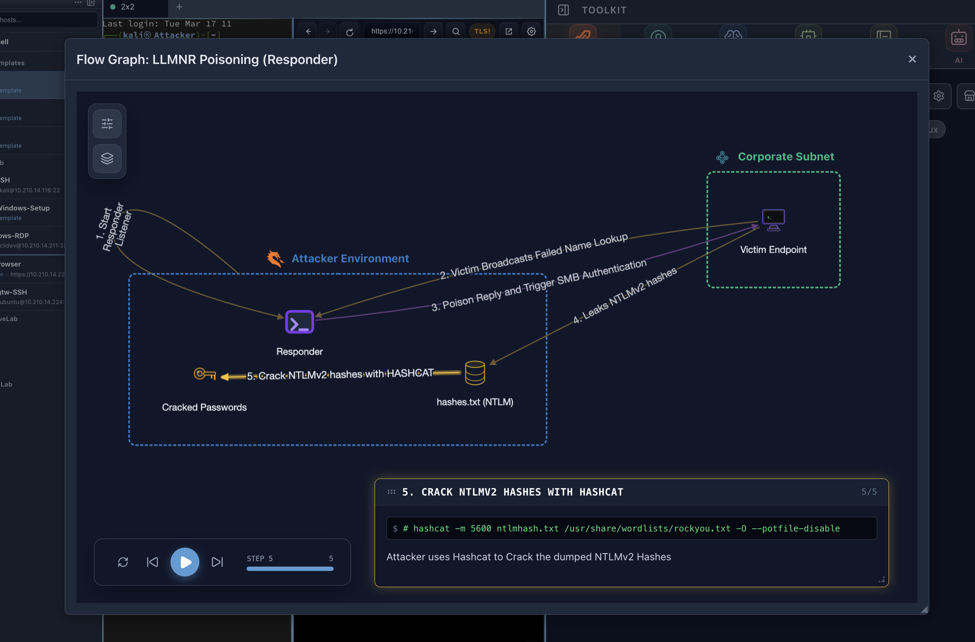Viewport: 975px width, 642px height.
Task: Play the LLMNR poisoning flow animation
Action: click(185, 562)
